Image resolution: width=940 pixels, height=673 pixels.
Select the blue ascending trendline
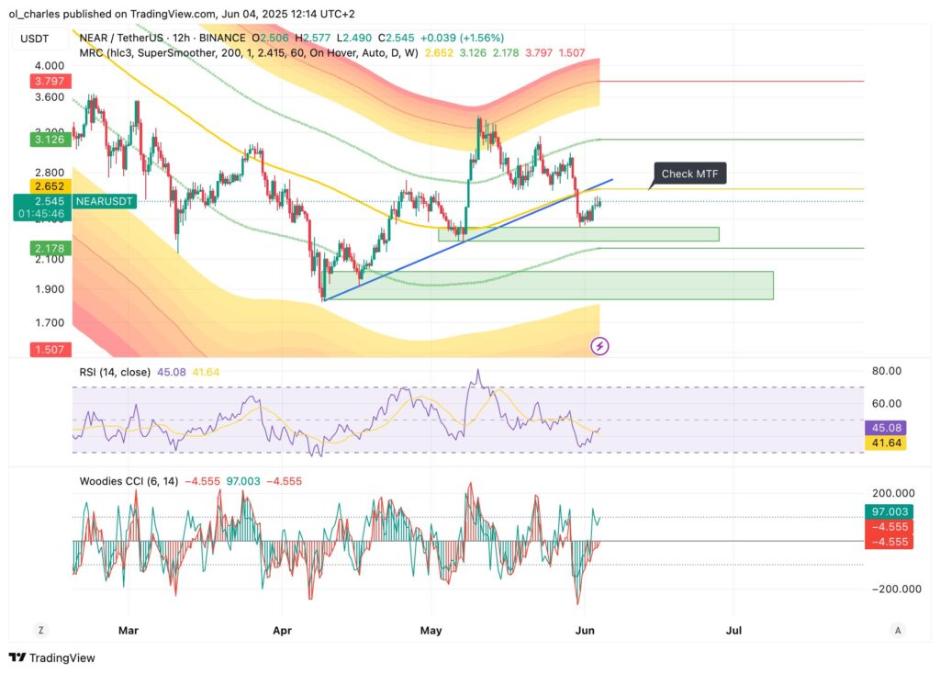(x=459, y=241)
